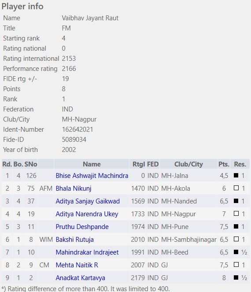
Task: Open Bakshi Rutuja player link
Action: (74, 240)
